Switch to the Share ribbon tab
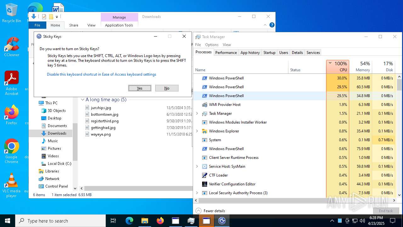403x227 pixels. 74,25
